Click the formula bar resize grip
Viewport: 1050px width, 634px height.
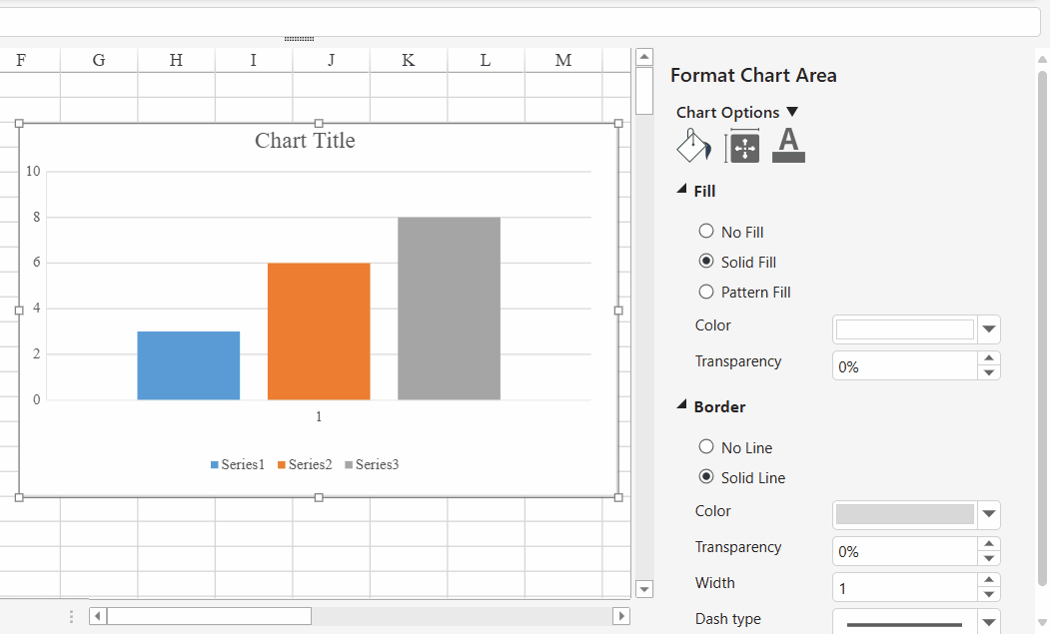coord(299,39)
